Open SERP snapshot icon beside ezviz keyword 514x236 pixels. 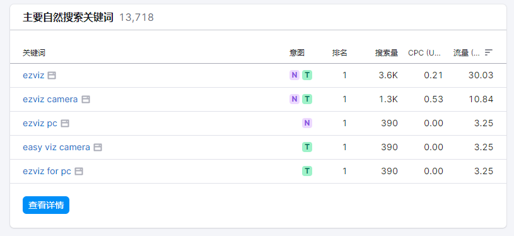point(52,75)
